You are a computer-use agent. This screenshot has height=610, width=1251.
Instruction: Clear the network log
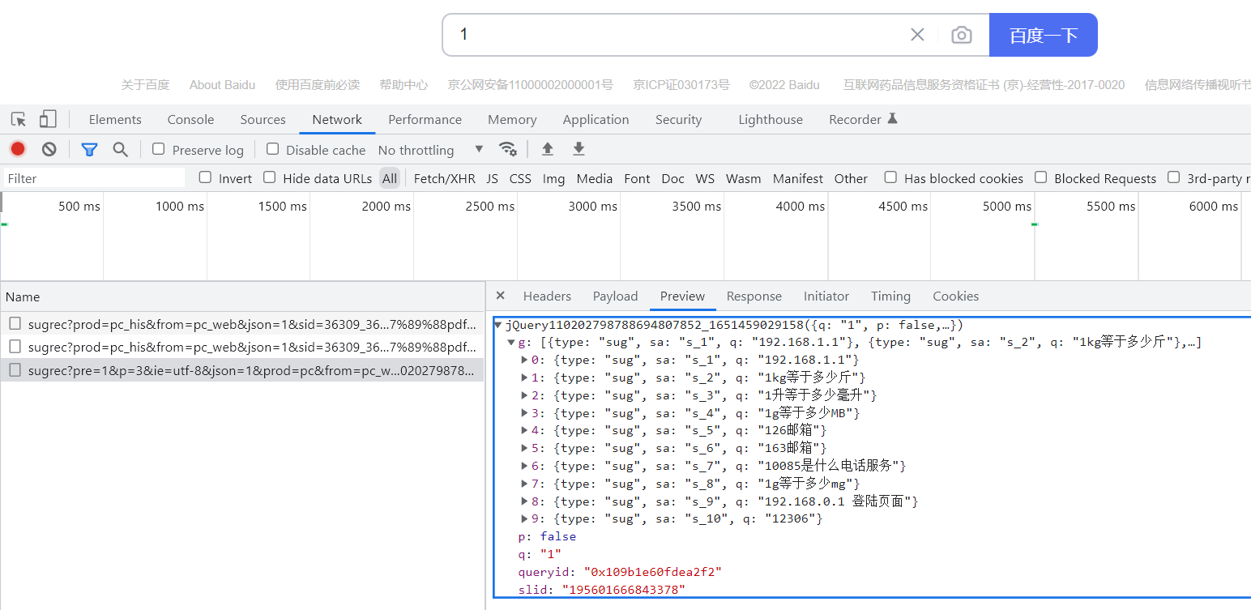point(49,149)
